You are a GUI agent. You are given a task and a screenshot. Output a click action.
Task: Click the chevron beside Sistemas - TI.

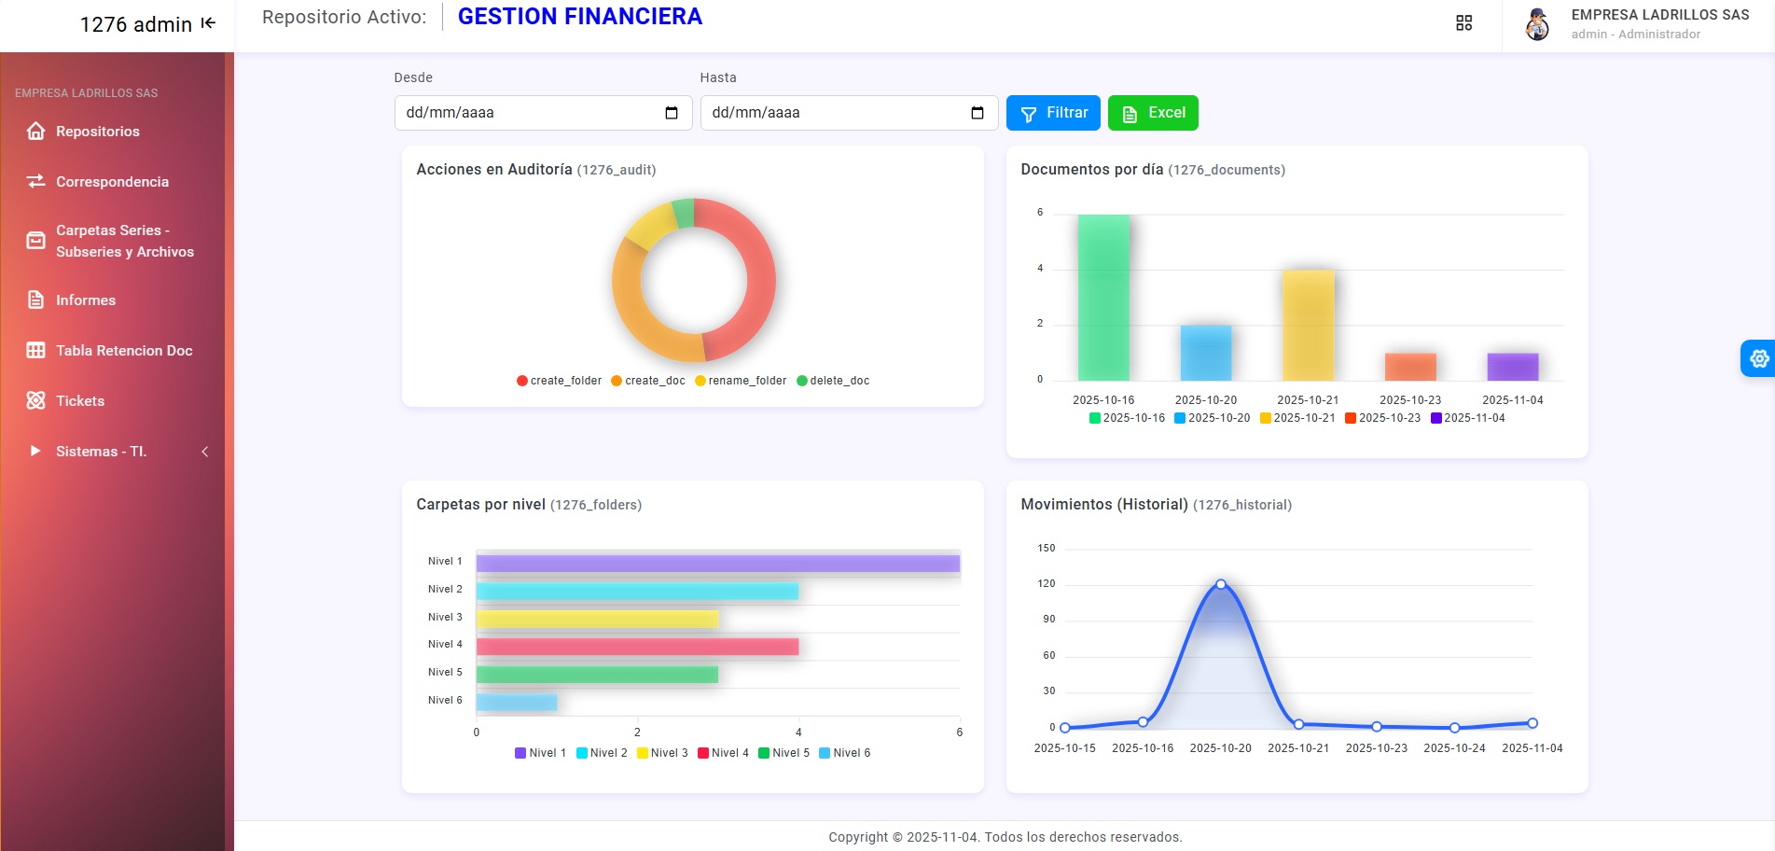point(205,452)
